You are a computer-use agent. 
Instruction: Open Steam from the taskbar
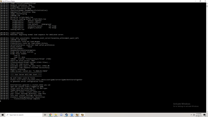(x=66, y=115)
